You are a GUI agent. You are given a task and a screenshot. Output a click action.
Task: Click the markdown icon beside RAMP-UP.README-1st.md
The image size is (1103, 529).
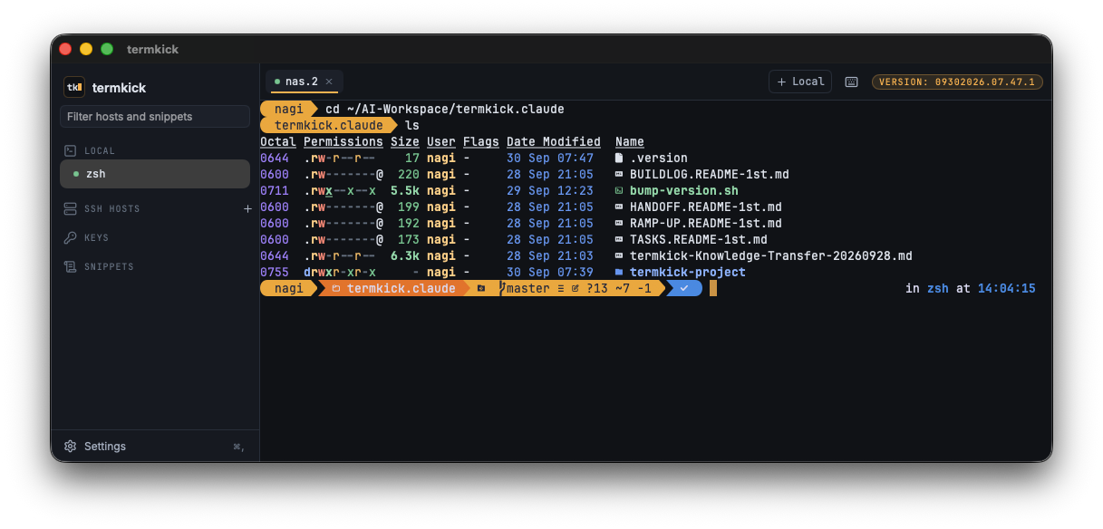click(619, 223)
